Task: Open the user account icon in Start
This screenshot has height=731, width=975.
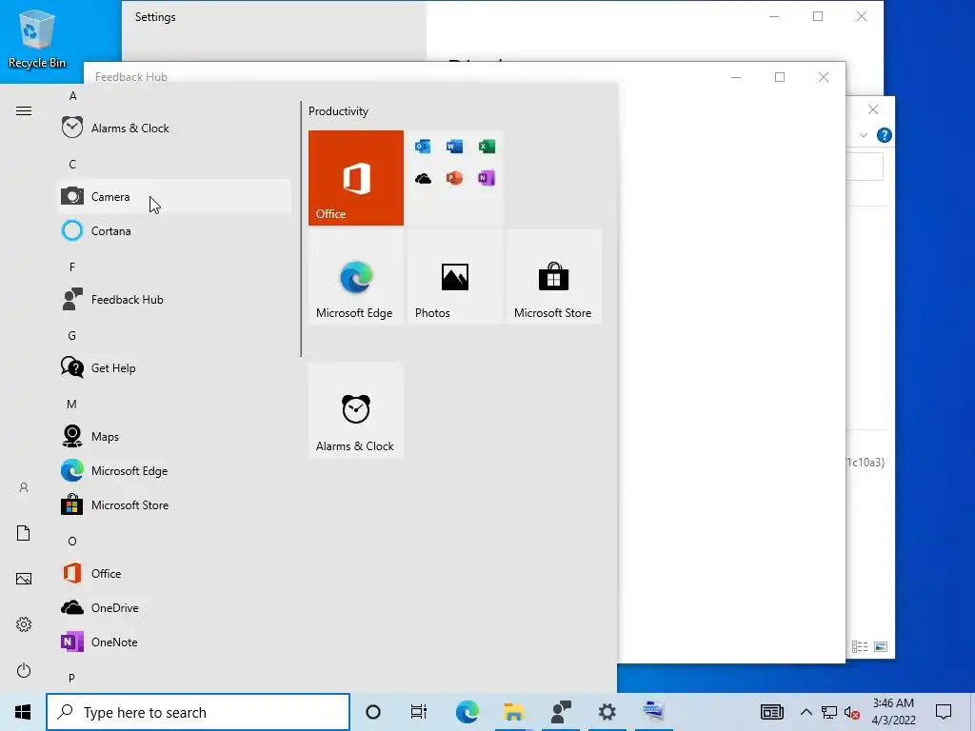Action: click(24, 488)
